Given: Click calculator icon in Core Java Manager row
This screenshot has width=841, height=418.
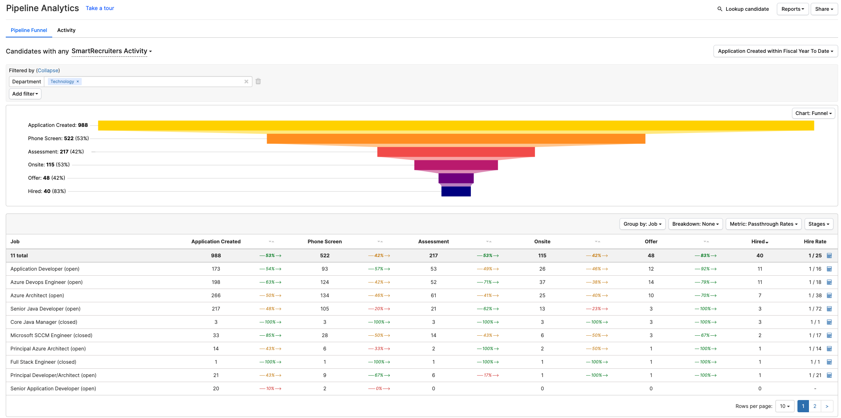Looking at the screenshot, I should click(x=829, y=322).
